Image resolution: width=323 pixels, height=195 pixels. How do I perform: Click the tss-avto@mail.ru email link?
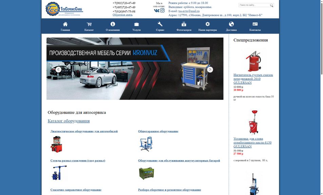pos(189,11)
